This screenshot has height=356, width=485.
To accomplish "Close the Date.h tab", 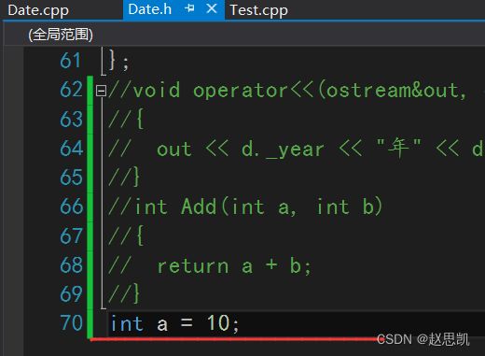I will point(212,8).
